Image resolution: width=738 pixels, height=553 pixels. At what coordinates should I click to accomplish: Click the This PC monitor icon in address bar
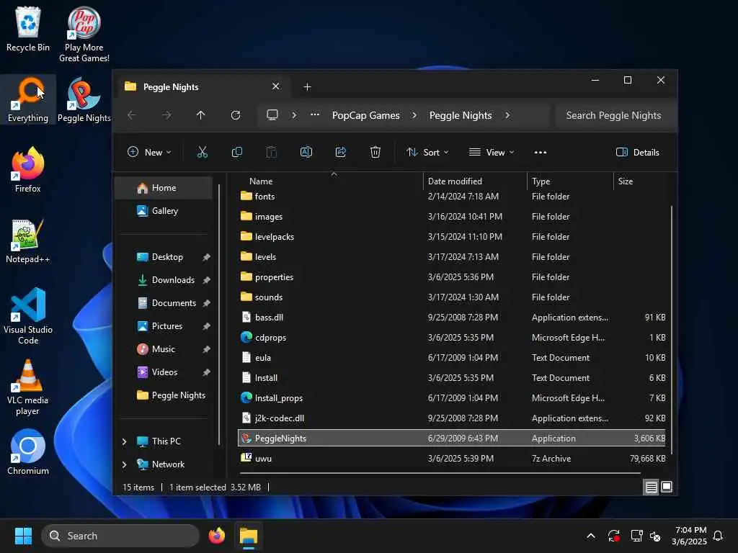point(272,115)
